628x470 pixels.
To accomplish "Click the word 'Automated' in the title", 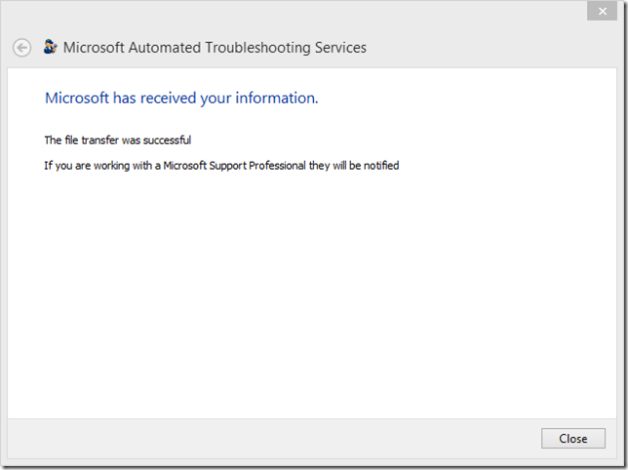I will click(162, 47).
